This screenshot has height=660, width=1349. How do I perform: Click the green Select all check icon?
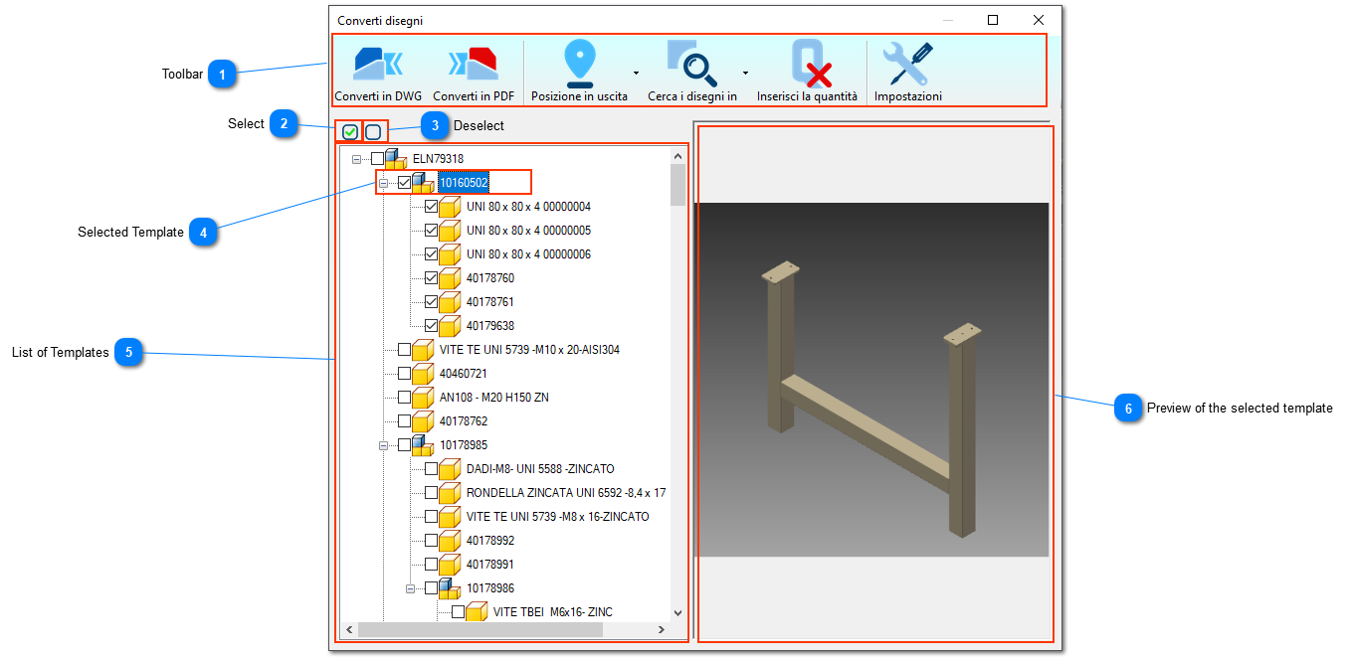[x=349, y=131]
